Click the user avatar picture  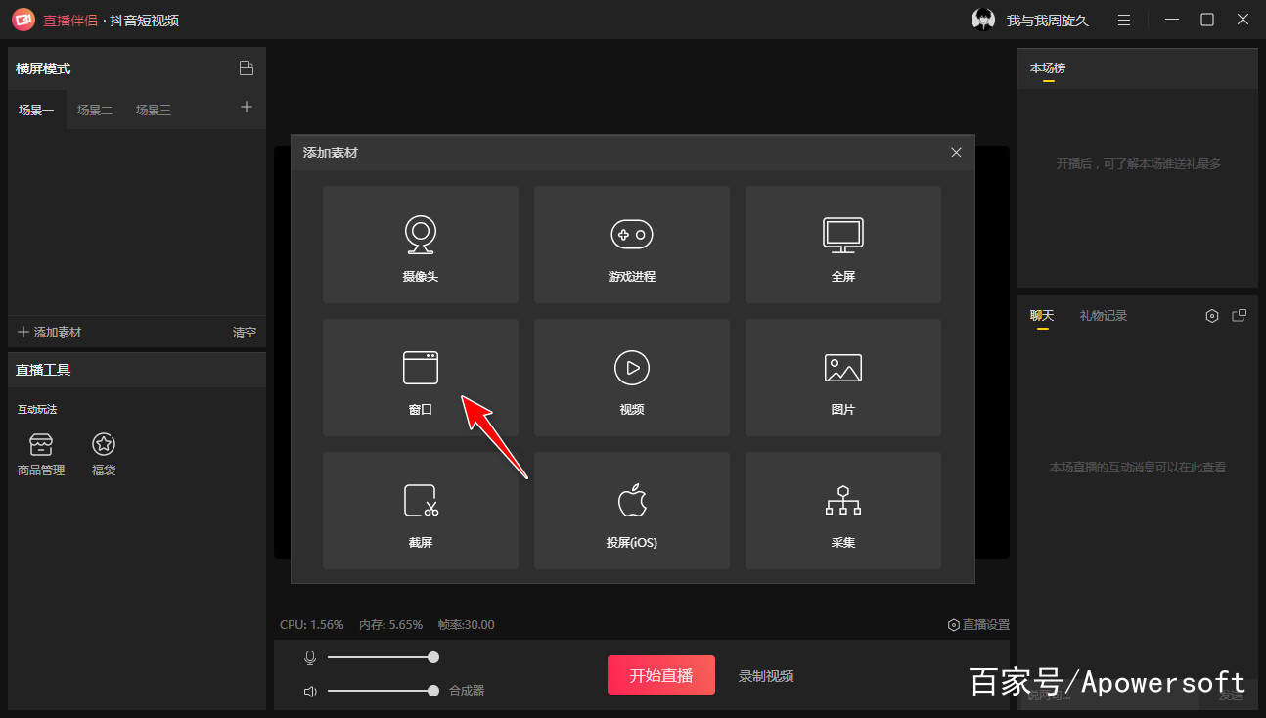pos(983,20)
